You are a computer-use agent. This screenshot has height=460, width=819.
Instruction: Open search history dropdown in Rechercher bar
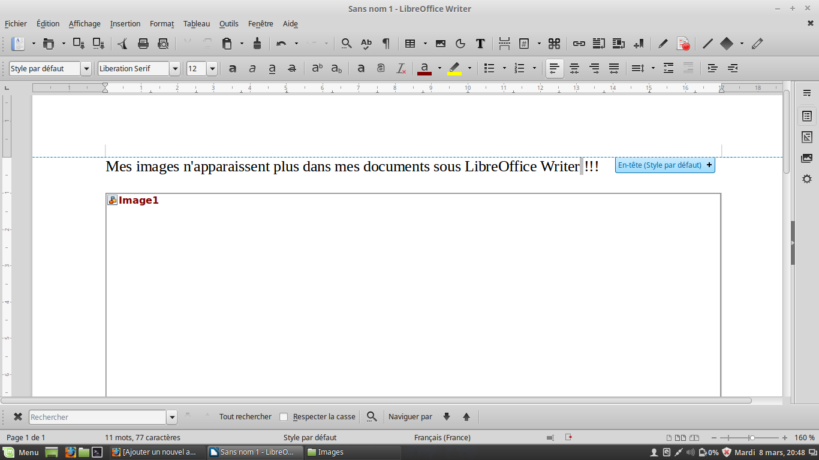click(x=172, y=417)
